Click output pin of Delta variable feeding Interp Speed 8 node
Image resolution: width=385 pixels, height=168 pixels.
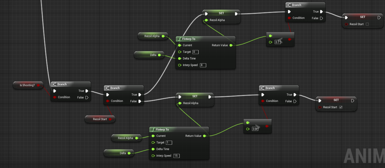pos(160,55)
